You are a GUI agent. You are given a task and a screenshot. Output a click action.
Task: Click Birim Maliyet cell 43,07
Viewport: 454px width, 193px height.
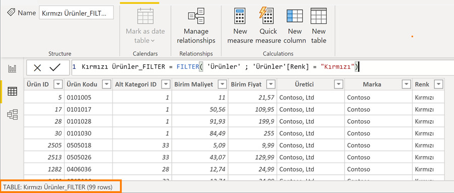pos(200,157)
